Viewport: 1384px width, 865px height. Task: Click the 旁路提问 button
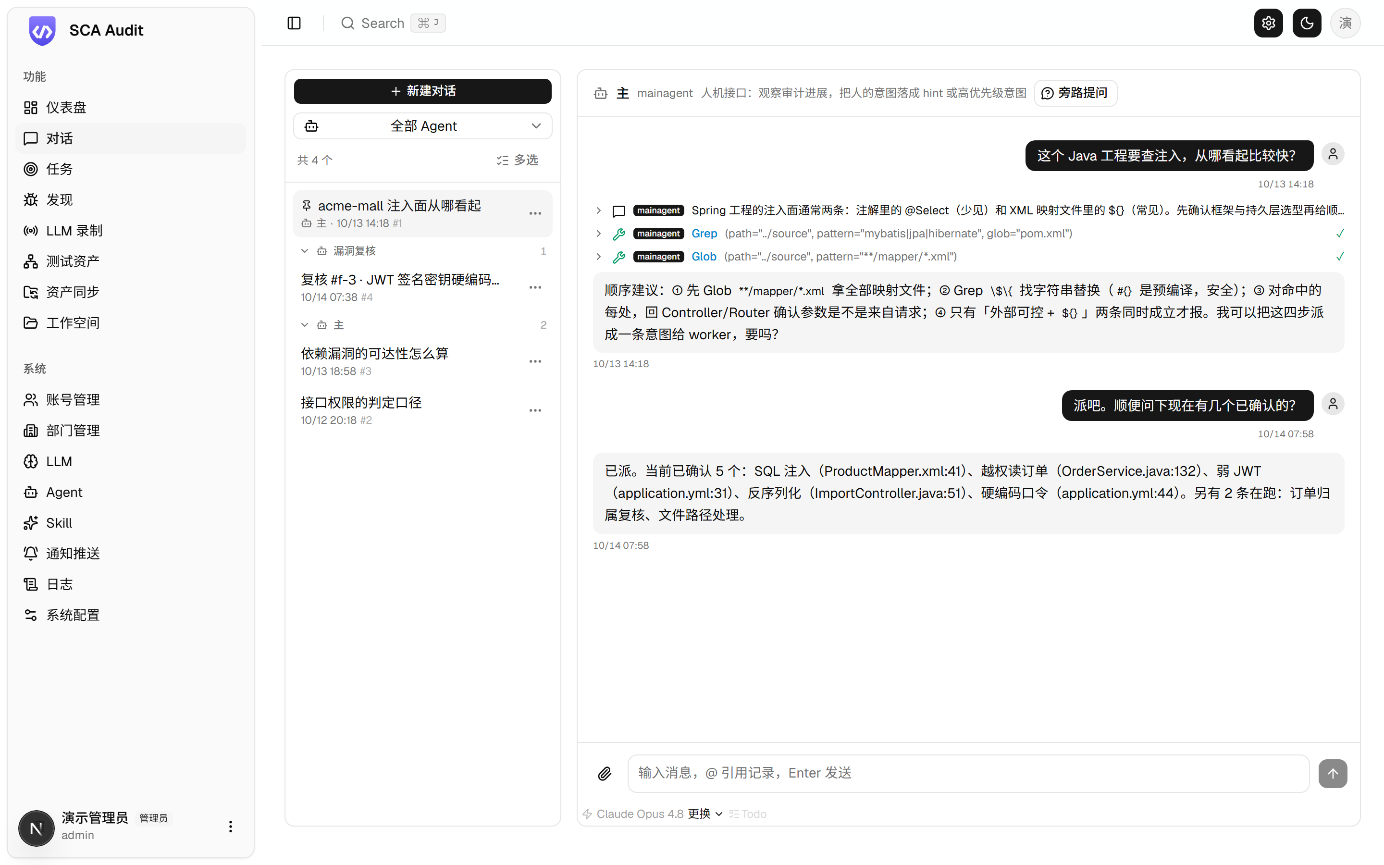(1075, 93)
